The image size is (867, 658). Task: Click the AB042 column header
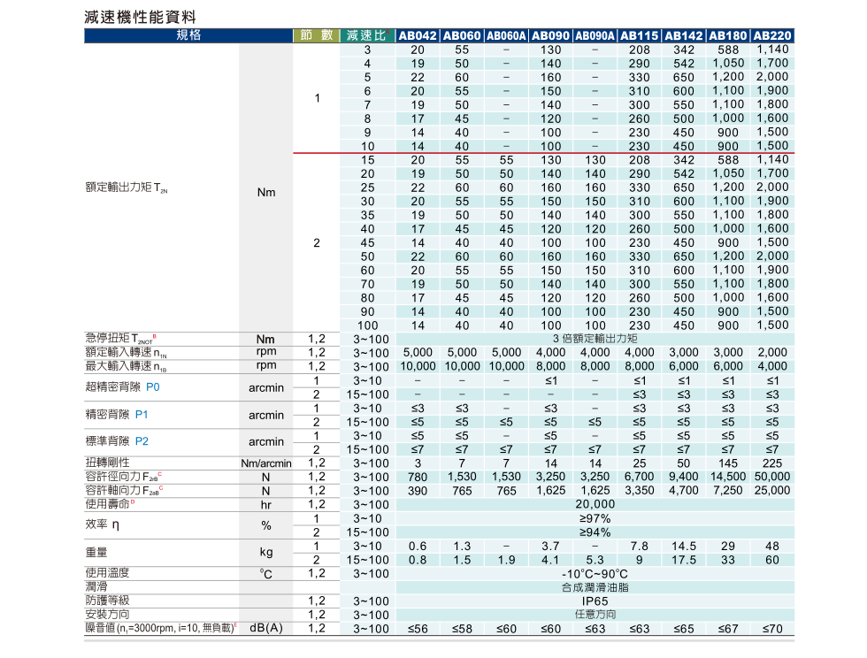coord(418,36)
